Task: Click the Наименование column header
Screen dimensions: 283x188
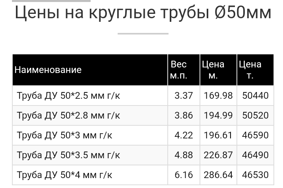Action: (48, 70)
